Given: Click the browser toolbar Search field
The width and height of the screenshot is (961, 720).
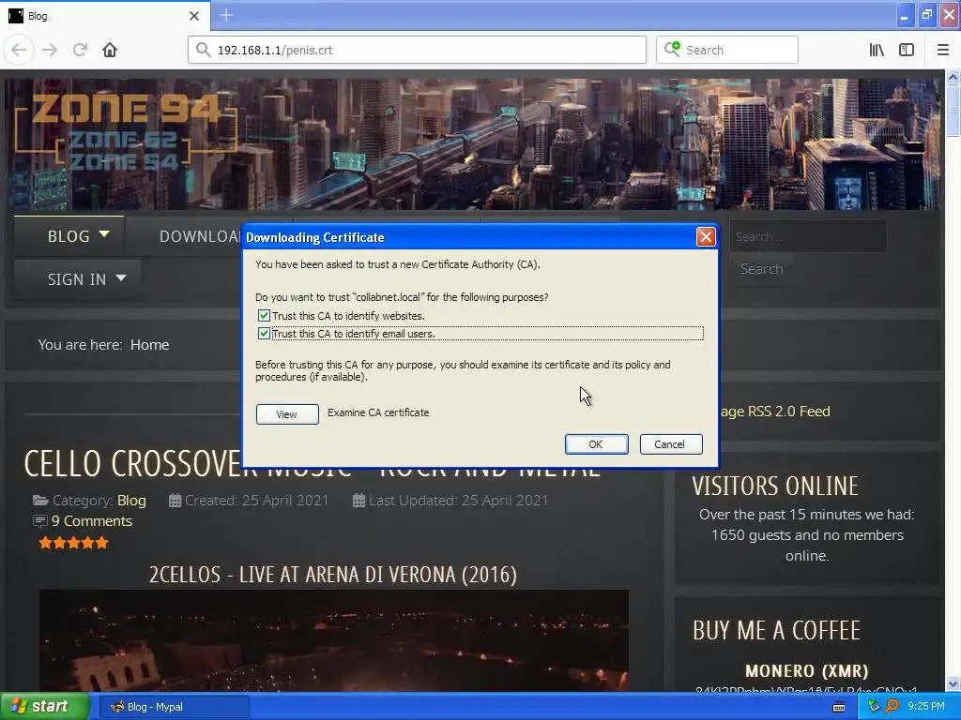Looking at the screenshot, I should pos(727,50).
